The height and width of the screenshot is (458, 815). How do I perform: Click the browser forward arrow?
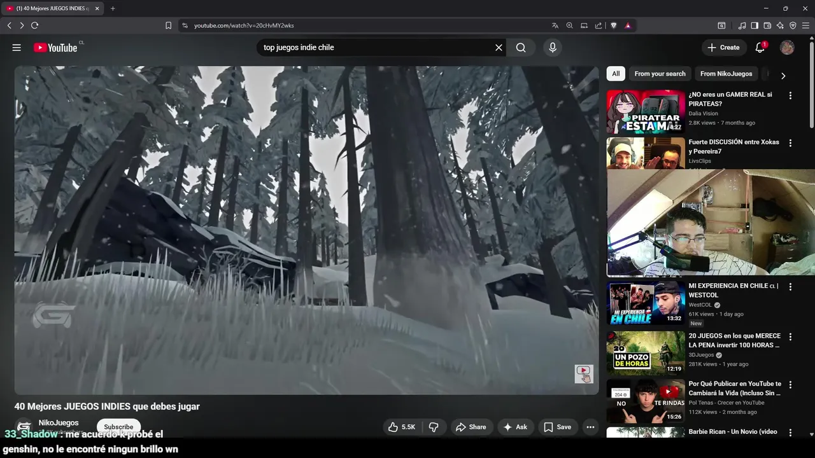(22, 25)
